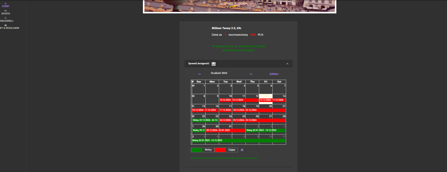Click the magnifier icon above ZAREZERWUJ
This screenshot has height=172, width=447.
(6, 18)
